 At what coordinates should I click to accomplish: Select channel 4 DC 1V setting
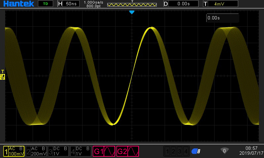tap(81, 151)
